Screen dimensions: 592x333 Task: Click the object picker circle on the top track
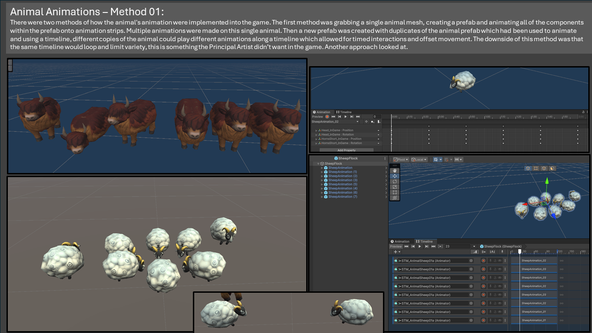pos(471,260)
